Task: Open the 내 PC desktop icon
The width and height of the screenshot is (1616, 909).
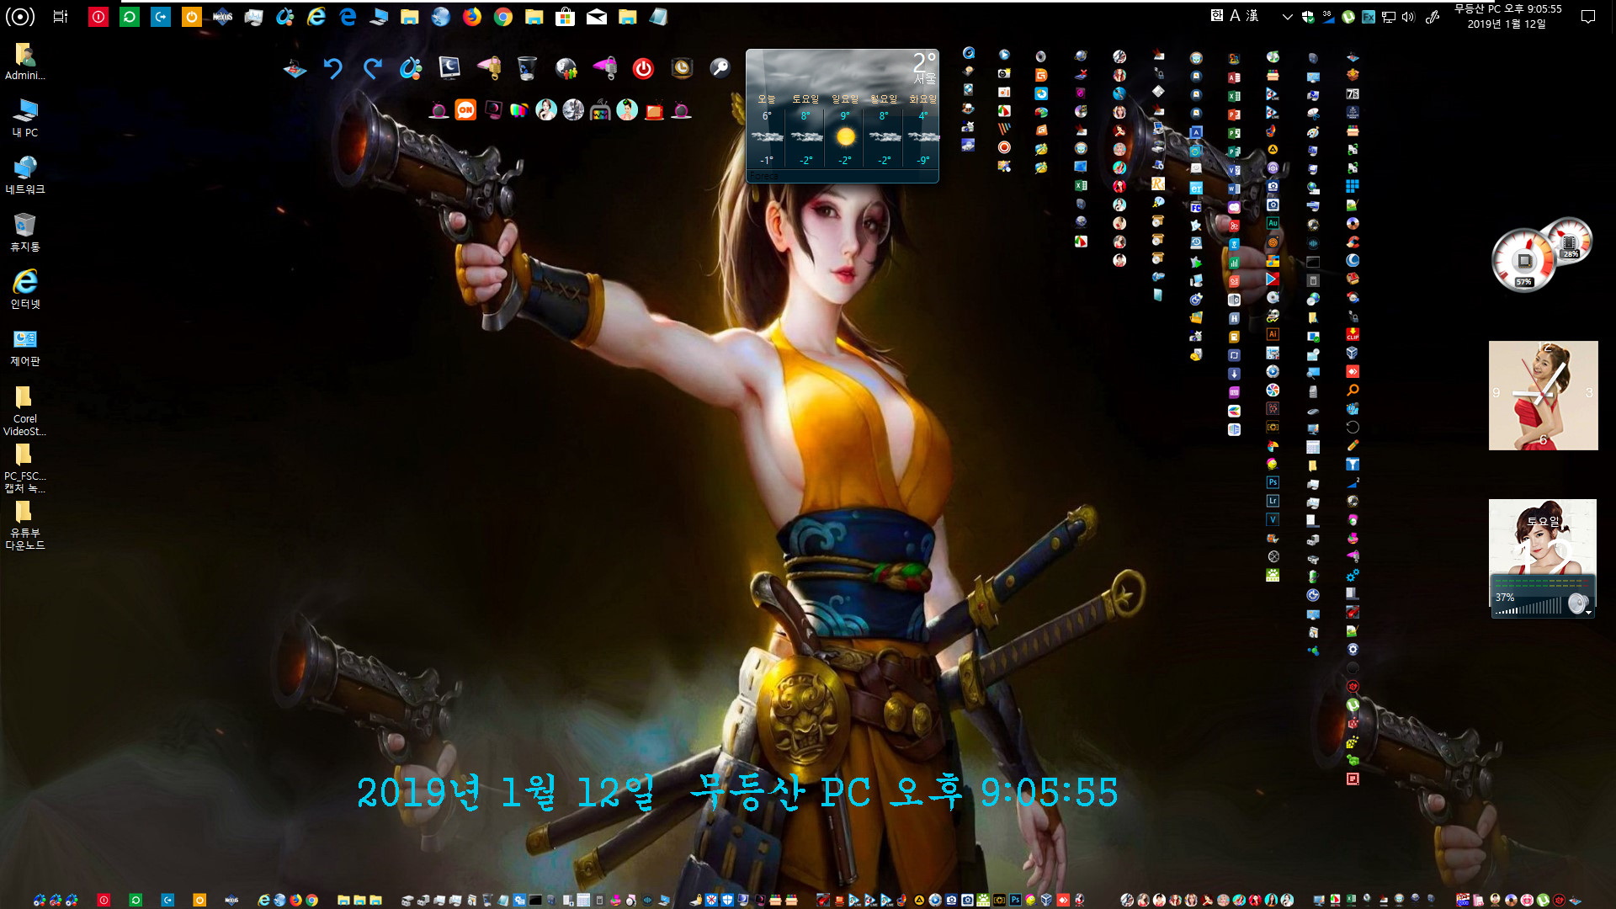Action: (x=25, y=119)
